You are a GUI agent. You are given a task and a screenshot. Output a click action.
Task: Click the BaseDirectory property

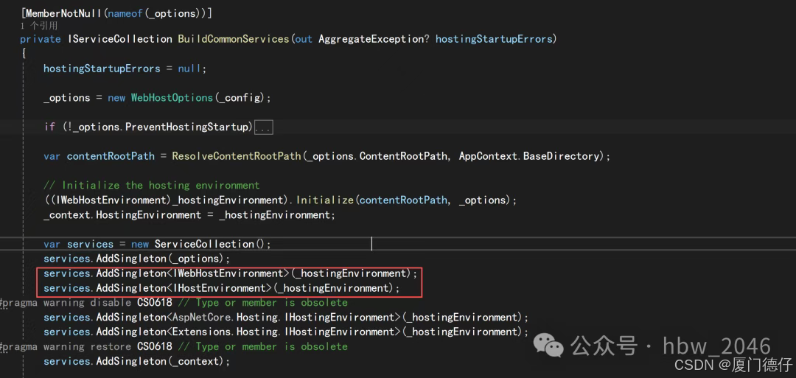pyautogui.click(x=561, y=156)
